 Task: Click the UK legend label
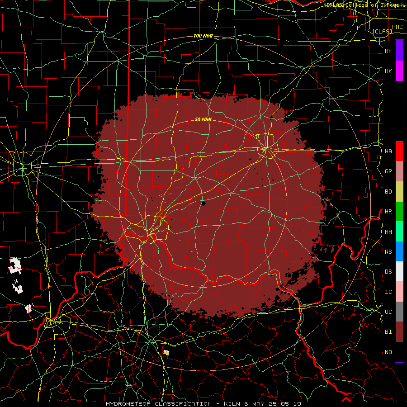(x=388, y=71)
